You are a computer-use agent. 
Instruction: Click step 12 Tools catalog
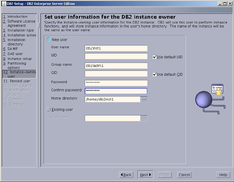(17, 86)
